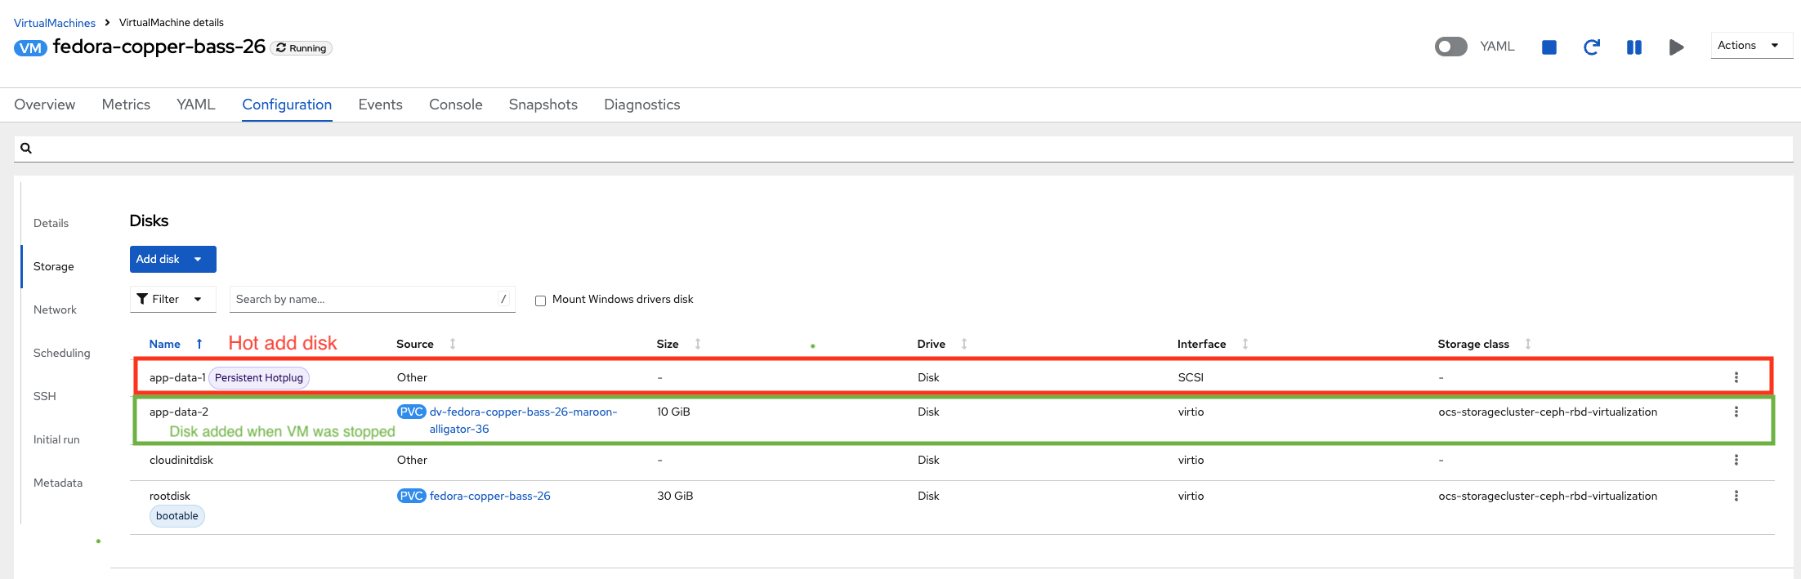Open the Actions dropdown
1801x579 pixels.
[x=1750, y=46]
